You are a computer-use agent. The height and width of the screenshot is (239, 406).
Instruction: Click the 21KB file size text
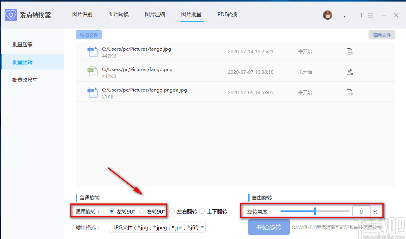click(108, 97)
